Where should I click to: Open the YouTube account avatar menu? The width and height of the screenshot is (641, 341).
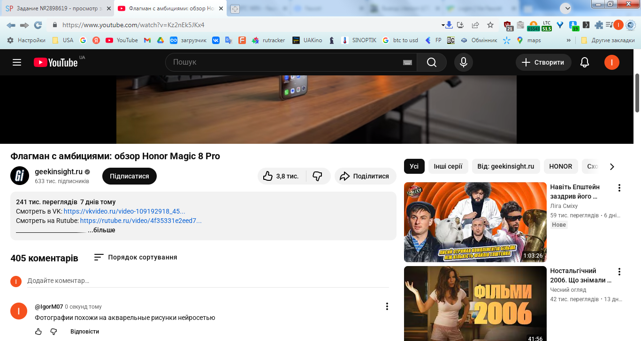point(612,62)
